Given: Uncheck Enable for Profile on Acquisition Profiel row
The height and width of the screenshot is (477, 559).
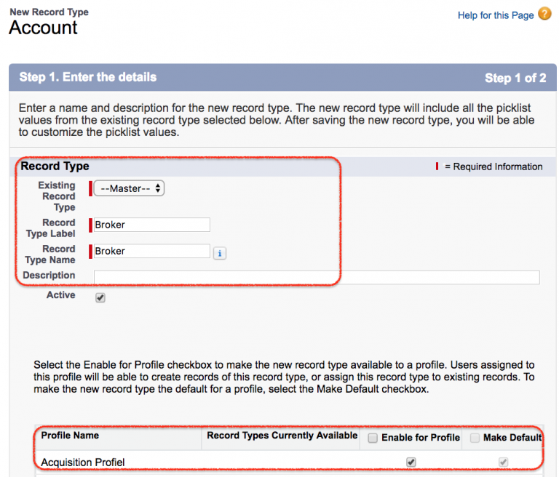Looking at the screenshot, I should click(411, 462).
